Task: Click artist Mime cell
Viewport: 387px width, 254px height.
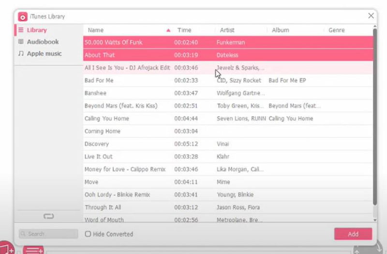Action: [x=223, y=182]
